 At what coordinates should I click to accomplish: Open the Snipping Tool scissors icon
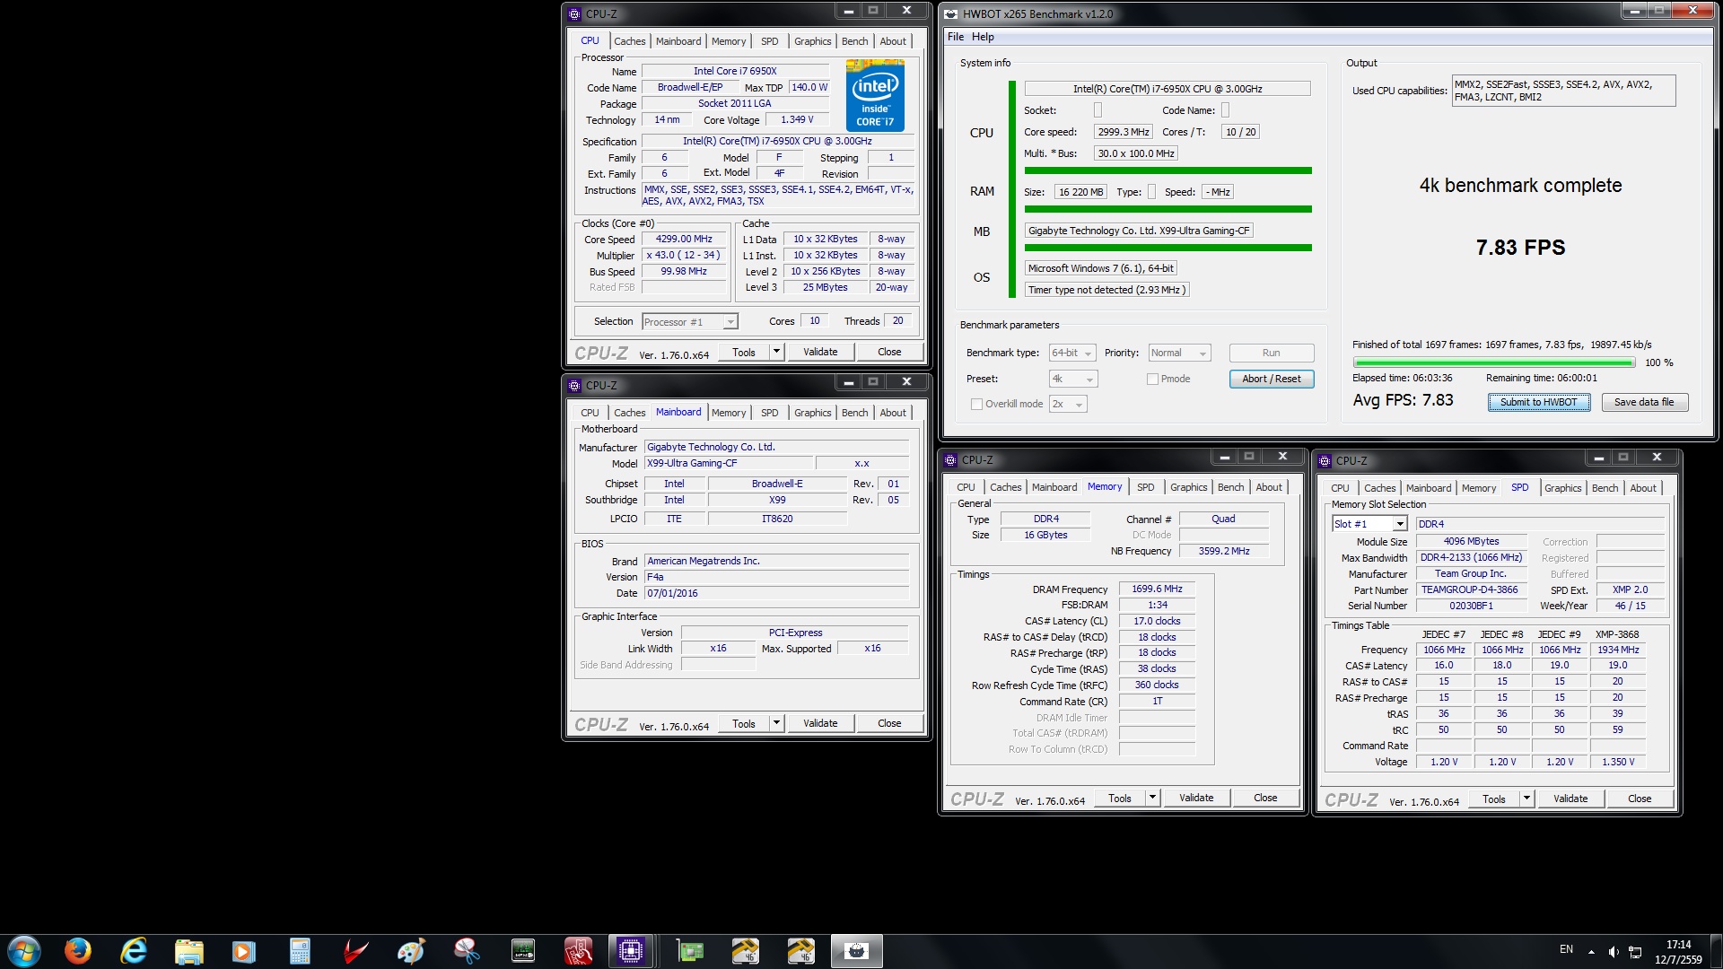click(x=467, y=951)
